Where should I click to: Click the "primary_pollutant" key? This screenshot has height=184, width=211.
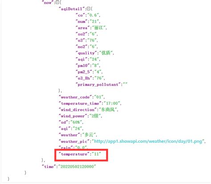click(x=98, y=85)
